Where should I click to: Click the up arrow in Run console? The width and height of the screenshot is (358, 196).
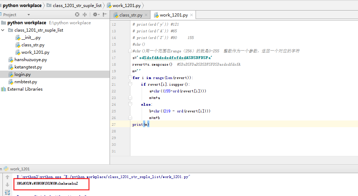point(7,177)
